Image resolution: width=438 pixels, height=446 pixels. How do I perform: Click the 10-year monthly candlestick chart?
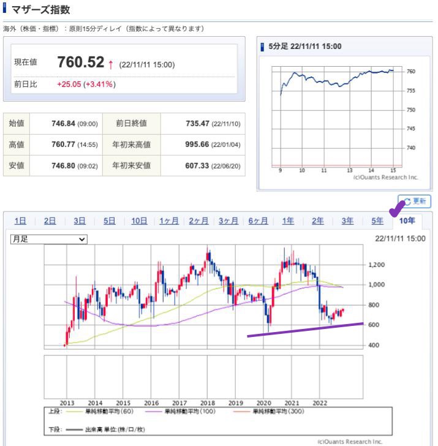pyautogui.click(x=203, y=297)
